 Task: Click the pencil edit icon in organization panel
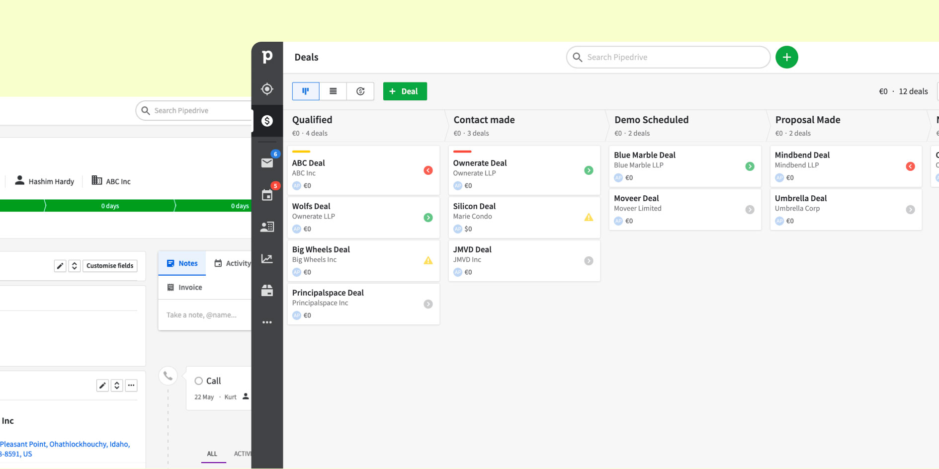point(102,385)
